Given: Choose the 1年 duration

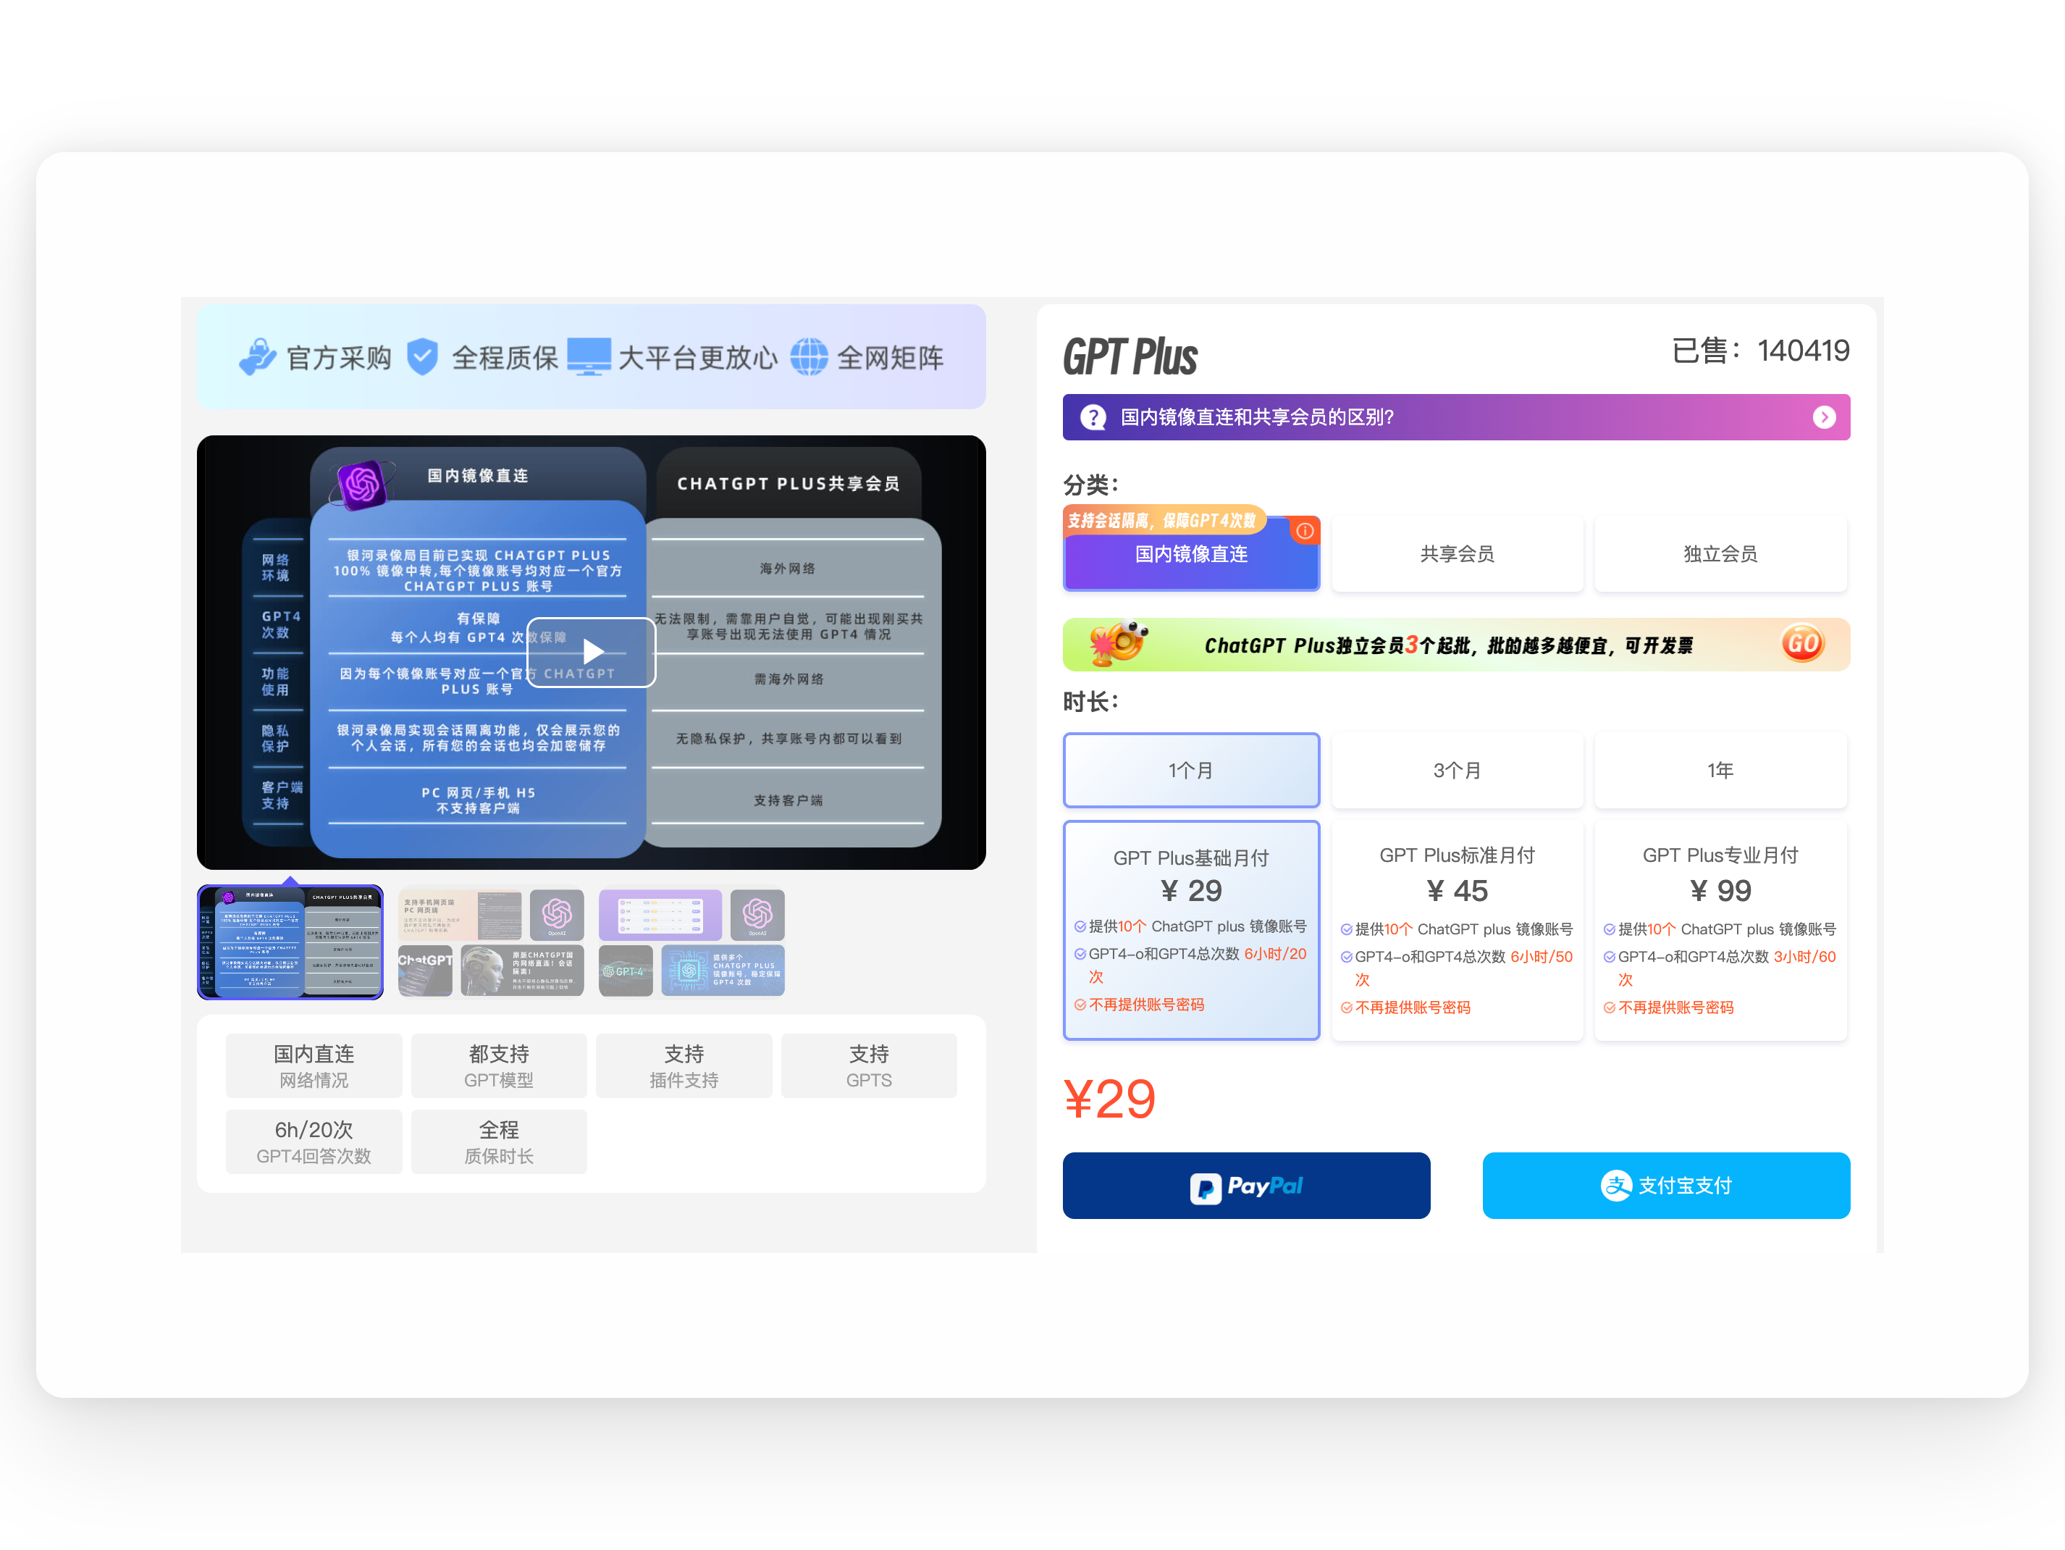Looking at the screenshot, I should [x=1720, y=771].
